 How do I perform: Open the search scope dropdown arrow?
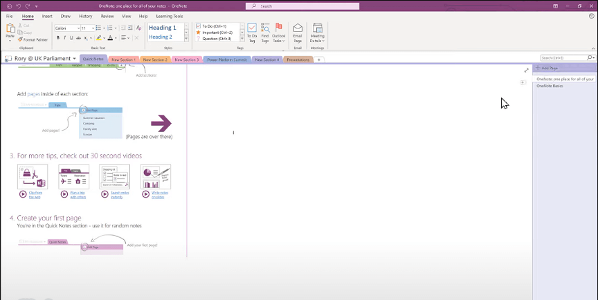(x=594, y=58)
